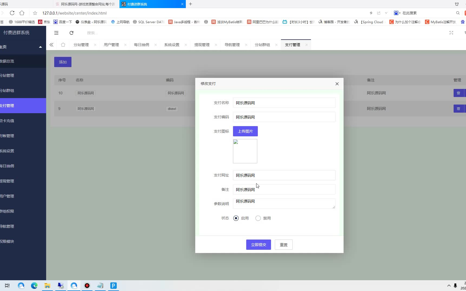Close the 分站管理 tab

coord(95,45)
